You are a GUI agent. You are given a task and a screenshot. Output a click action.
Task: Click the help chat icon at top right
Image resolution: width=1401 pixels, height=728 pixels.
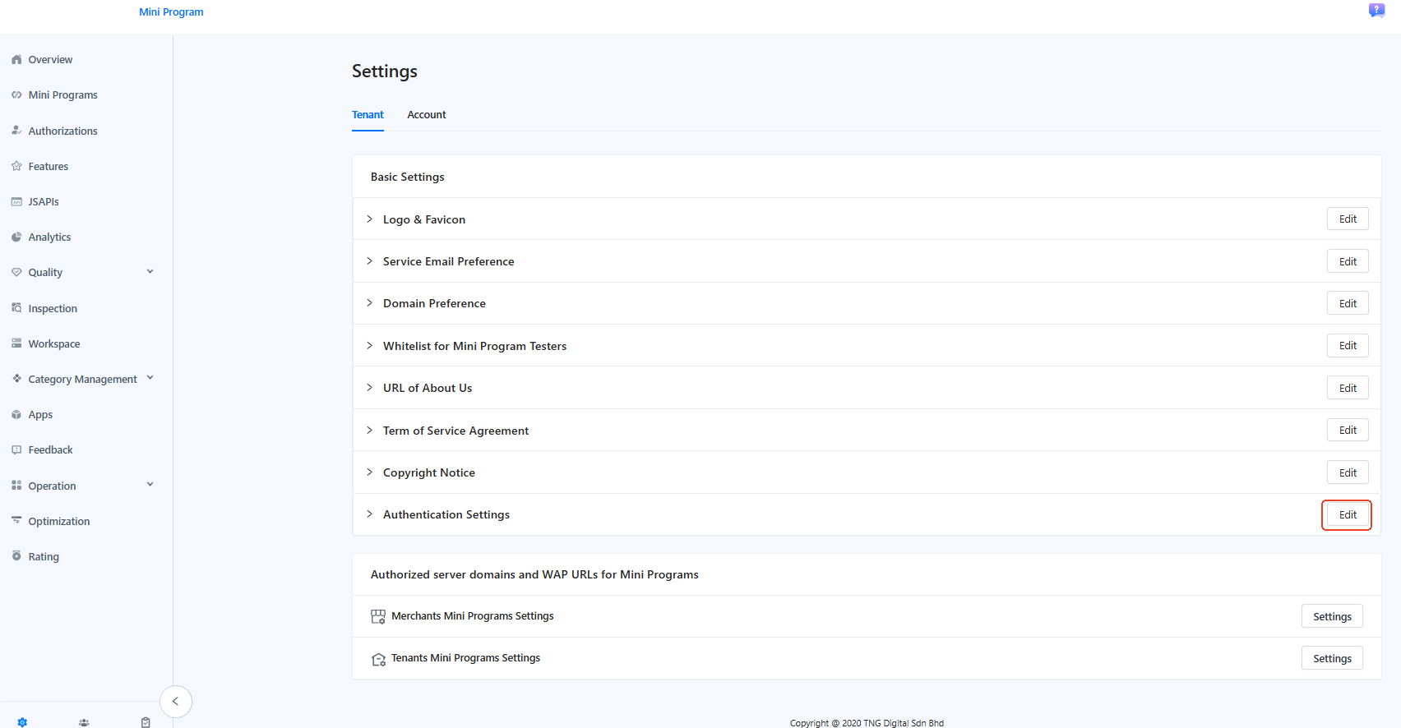pyautogui.click(x=1376, y=11)
